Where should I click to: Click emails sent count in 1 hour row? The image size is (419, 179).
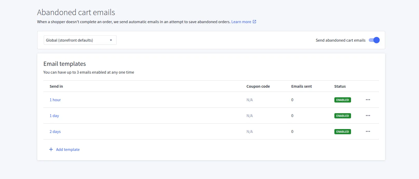(292, 100)
